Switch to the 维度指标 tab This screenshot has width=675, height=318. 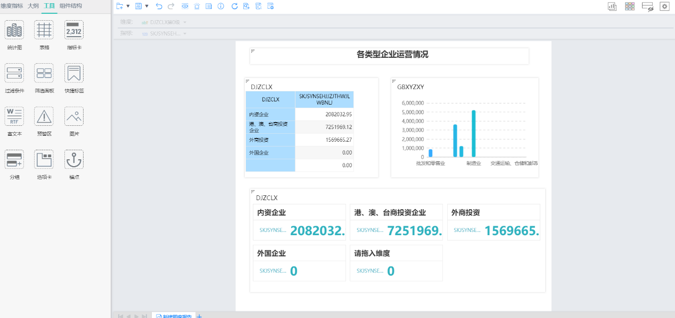click(x=12, y=6)
